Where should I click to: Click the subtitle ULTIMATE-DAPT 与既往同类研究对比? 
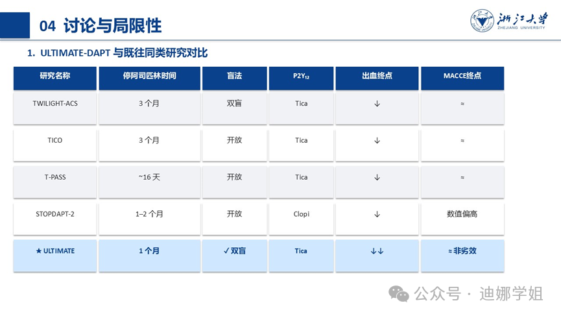[124, 53]
